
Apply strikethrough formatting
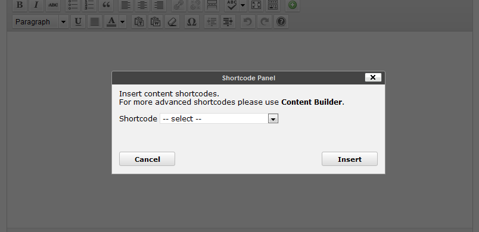coord(53,5)
